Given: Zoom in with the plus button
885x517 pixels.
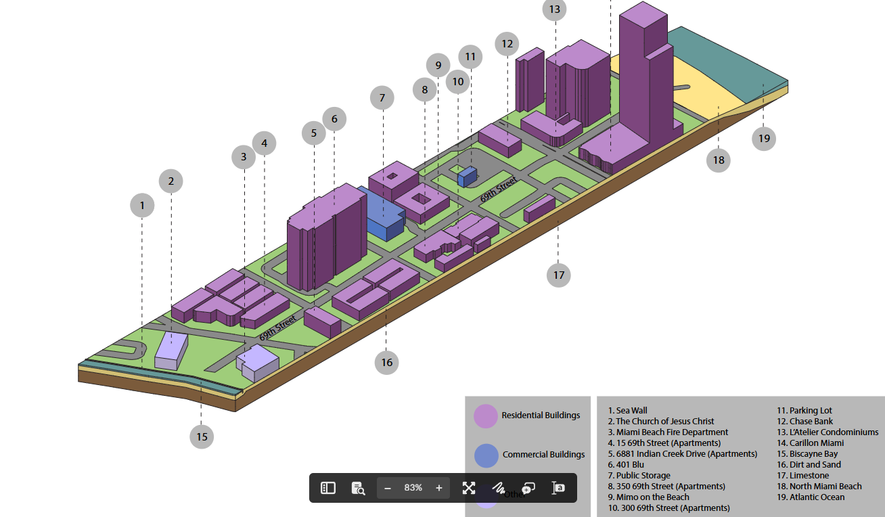Looking at the screenshot, I should (x=439, y=488).
